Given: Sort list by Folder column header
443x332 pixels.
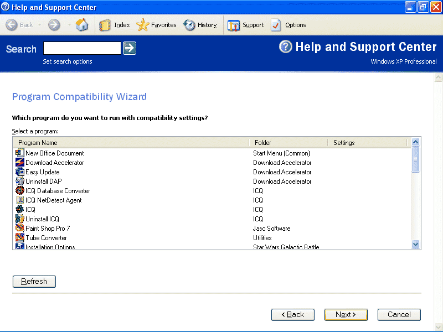Looking at the screenshot, I should click(288, 143).
